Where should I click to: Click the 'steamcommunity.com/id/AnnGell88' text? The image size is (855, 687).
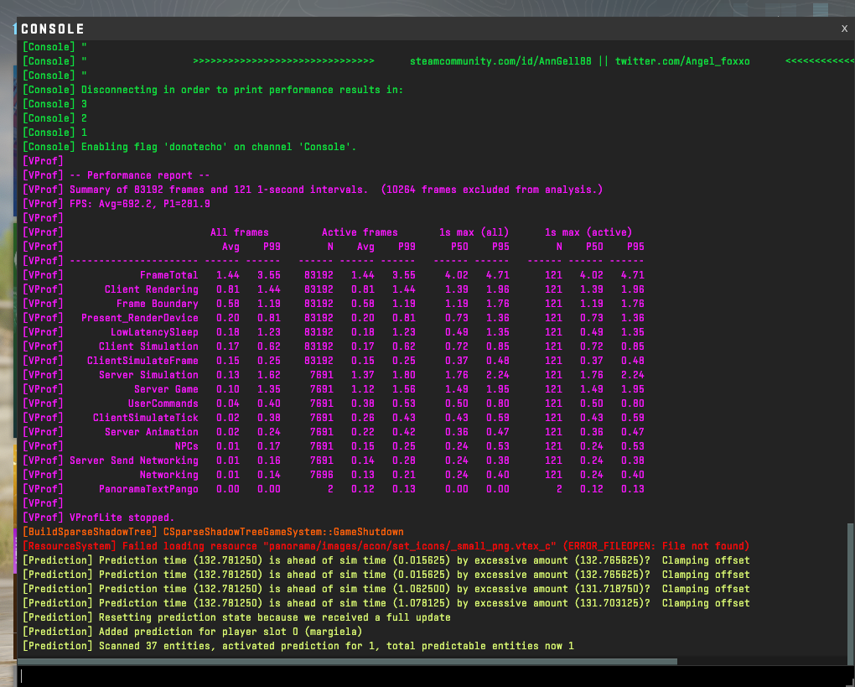500,61
